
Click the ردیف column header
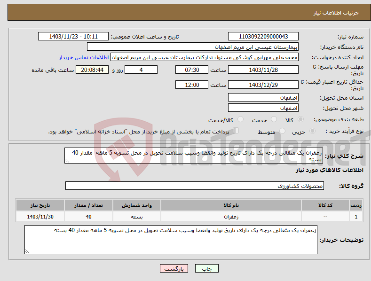(x=356, y=205)
